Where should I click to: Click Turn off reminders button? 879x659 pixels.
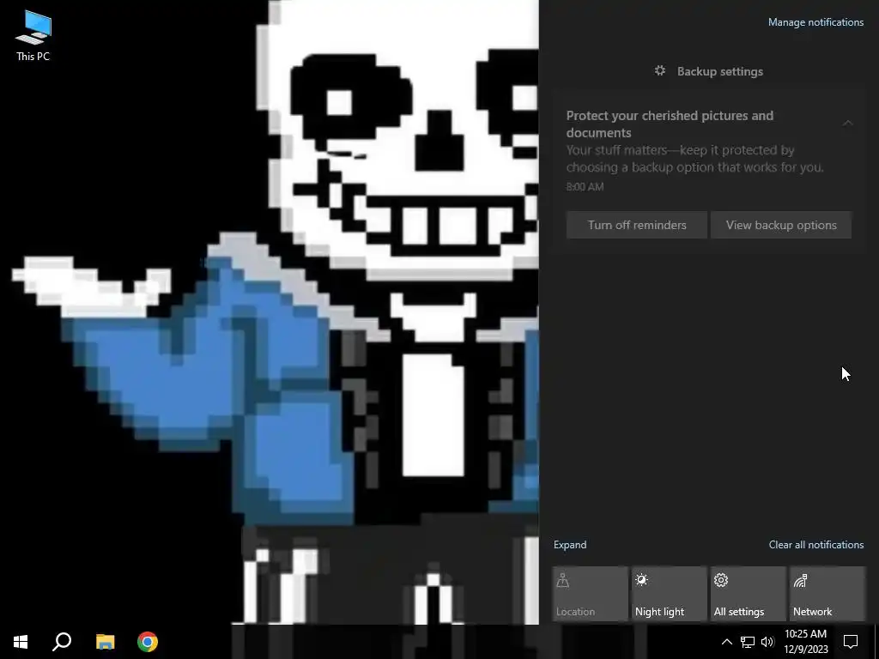point(637,225)
